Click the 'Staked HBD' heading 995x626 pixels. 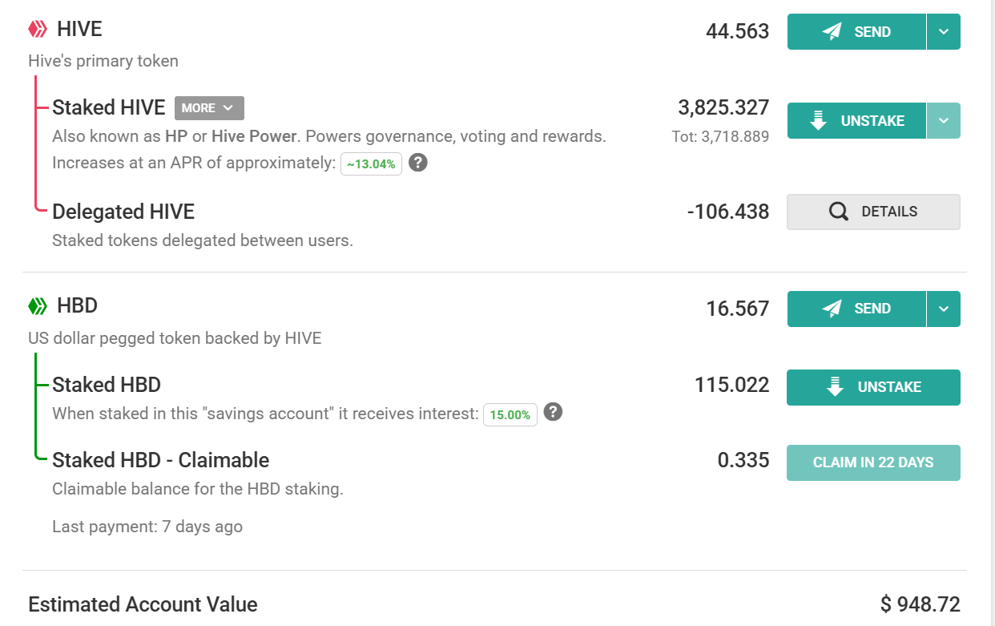pyautogui.click(x=107, y=385)
